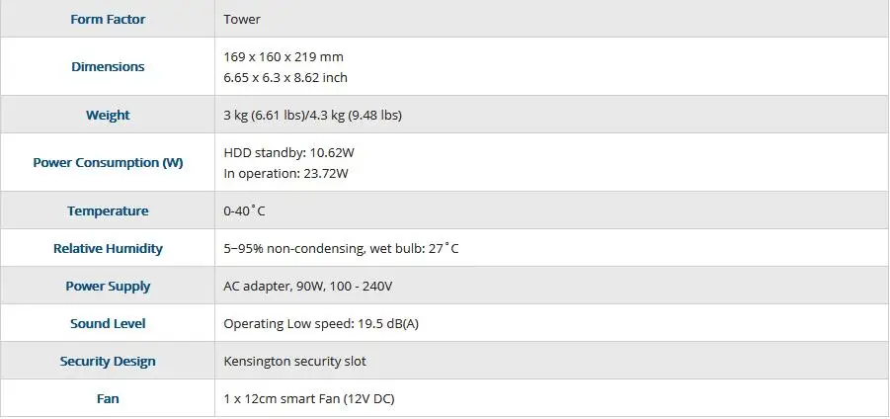Viewport: 890px width, 419px height.
Task: Select the HDD standby: 10.62W text
Action: [x=288, y=153]
